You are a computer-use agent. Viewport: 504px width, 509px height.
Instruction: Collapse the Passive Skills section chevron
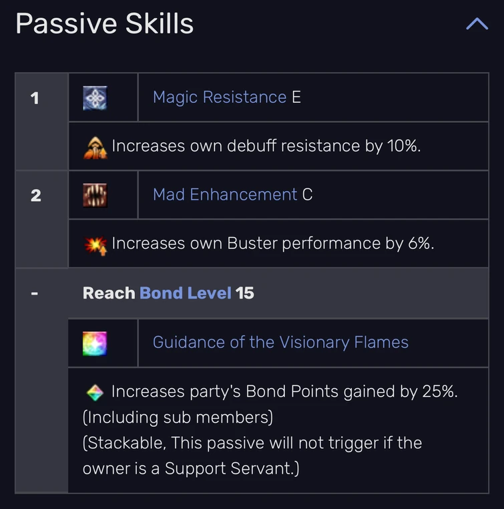[x=477, y=25]
